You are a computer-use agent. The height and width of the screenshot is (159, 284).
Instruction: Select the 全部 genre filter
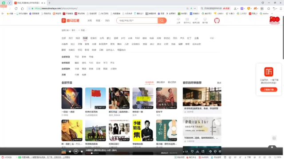pos(63,38)
